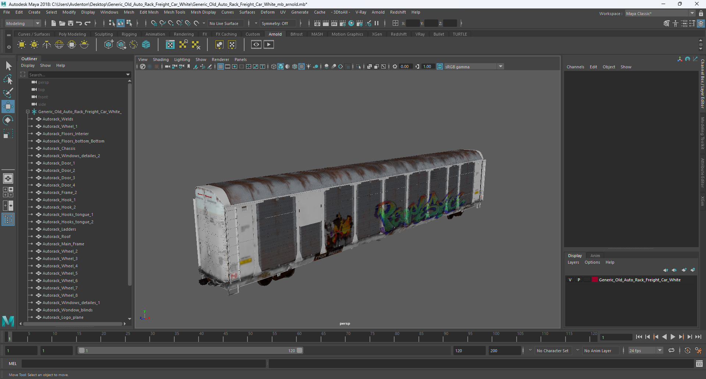Screen dimensions: 706x379
Task: Toggle layer playback P box
Action: click(x=579, y=280)
